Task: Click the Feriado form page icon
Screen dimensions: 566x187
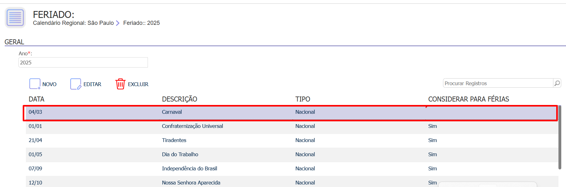Action: coord(15,18)
